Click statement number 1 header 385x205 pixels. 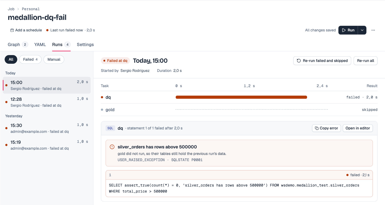click(x=110, y=175)
